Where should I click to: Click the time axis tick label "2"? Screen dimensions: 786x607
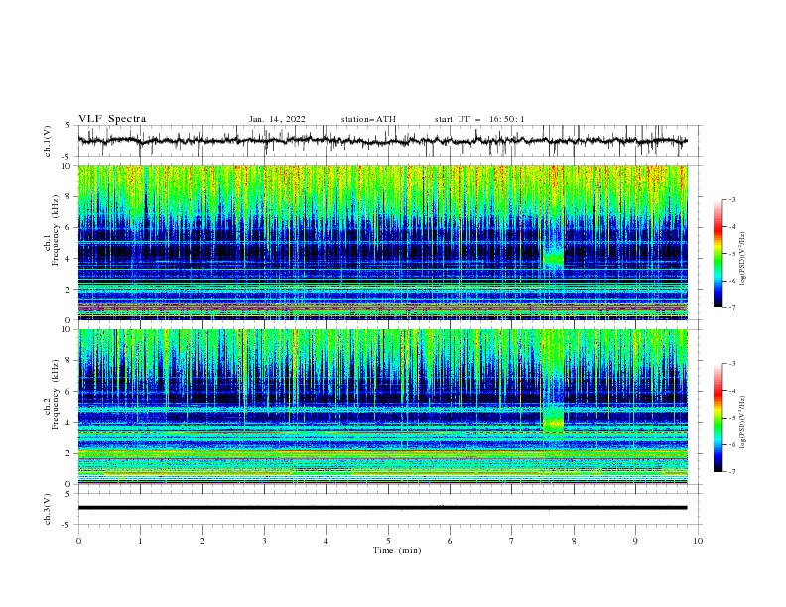tap(202, 541)
